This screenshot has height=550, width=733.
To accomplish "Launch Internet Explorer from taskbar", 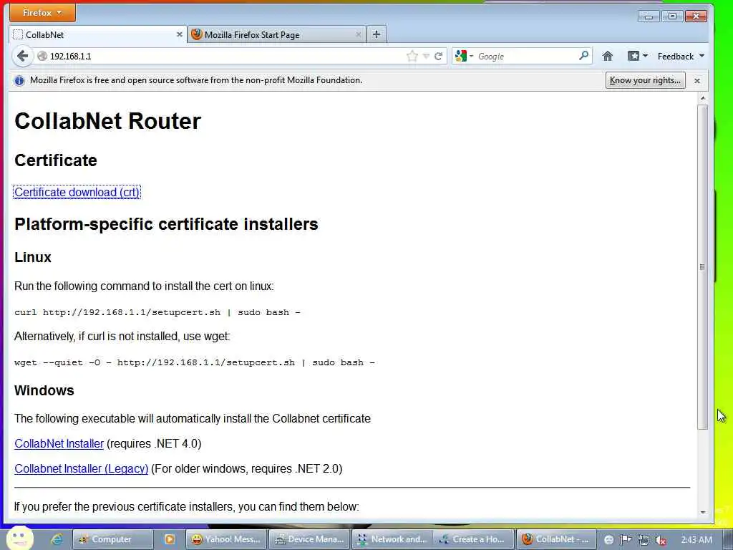I will (x=57, y=539).
